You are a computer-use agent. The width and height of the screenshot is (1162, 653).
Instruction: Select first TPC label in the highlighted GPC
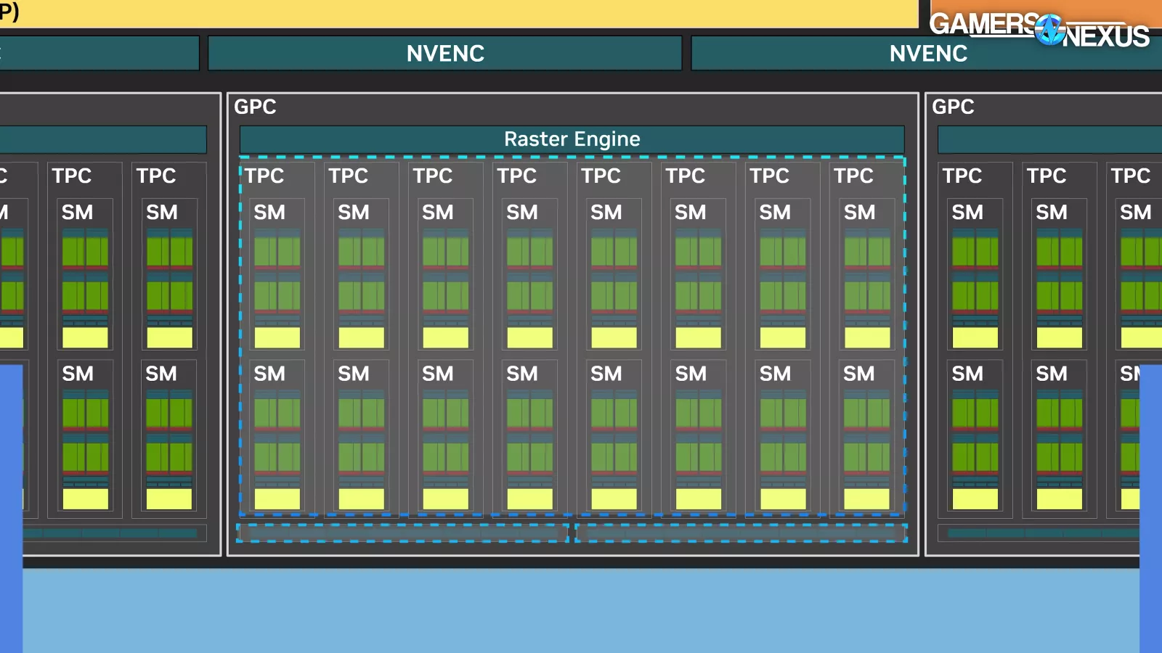(264, 176)
